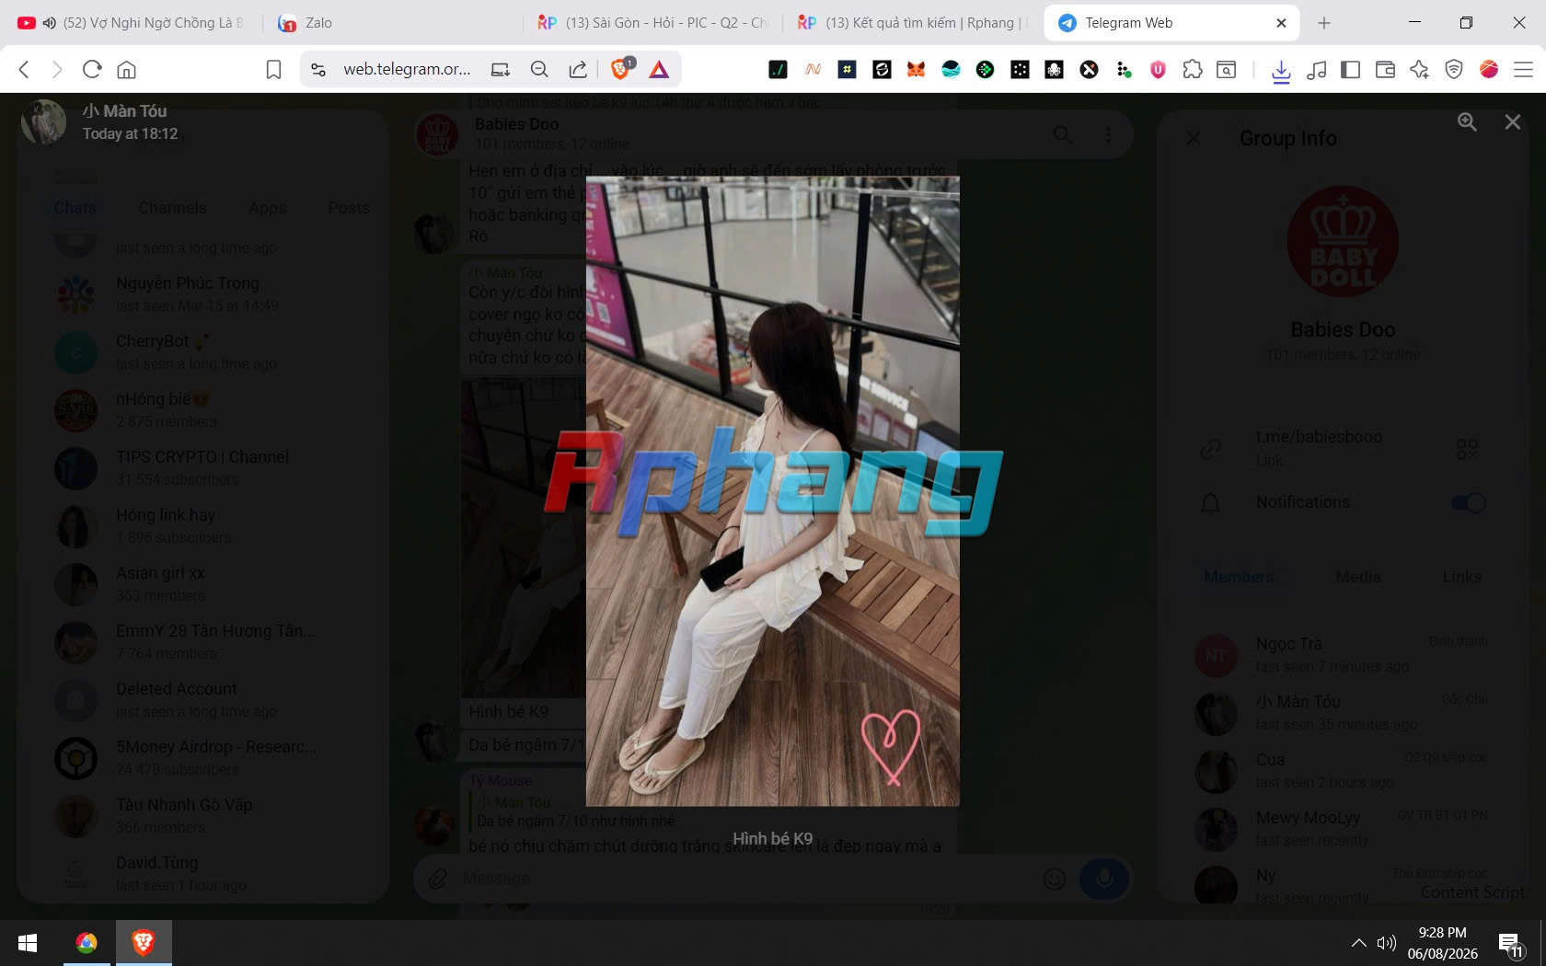Open the octopus icon extension
Screen dimensions: 1546x966
pyautogui.click(x=1054, y=69)
